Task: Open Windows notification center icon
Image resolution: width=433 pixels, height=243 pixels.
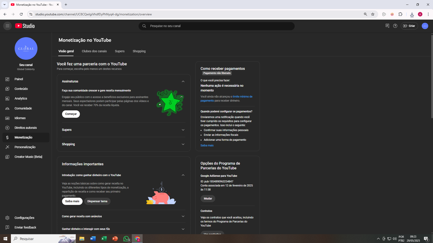Action: 426,239
